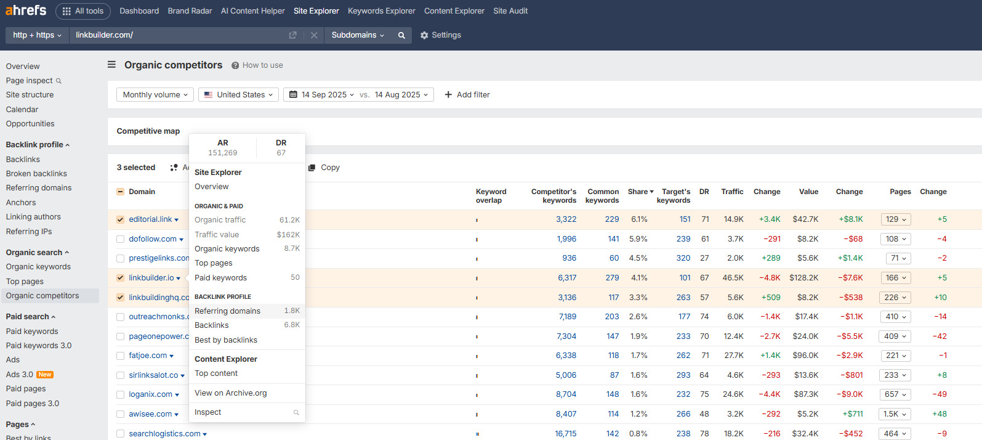The height and width of the screenshot is (440, 982).
Task: Check the outreachmonks row checkbox
Action: point(120,317)
